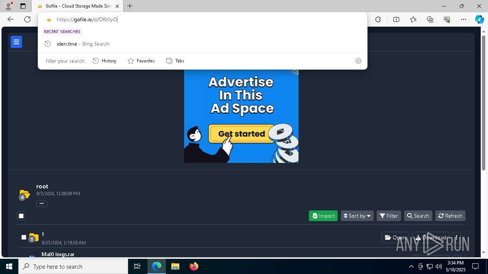Open Microsoft Edge from taskbar

(157, 266)
